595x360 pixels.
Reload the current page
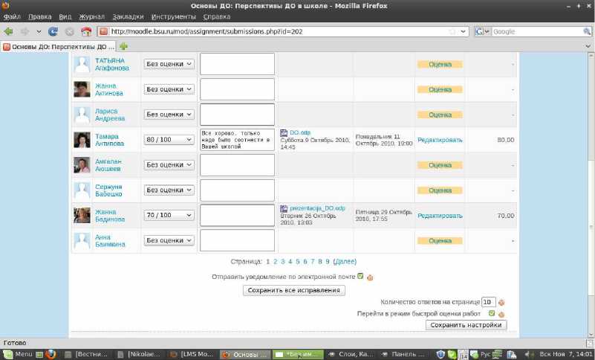click(53, 31)
